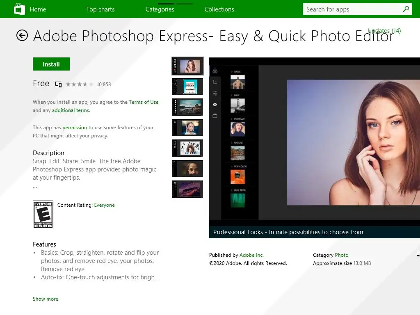Screen dimensions: 420x315
Task: Select seventh thumbnail with purple mountain
Action: click(187, 189)
